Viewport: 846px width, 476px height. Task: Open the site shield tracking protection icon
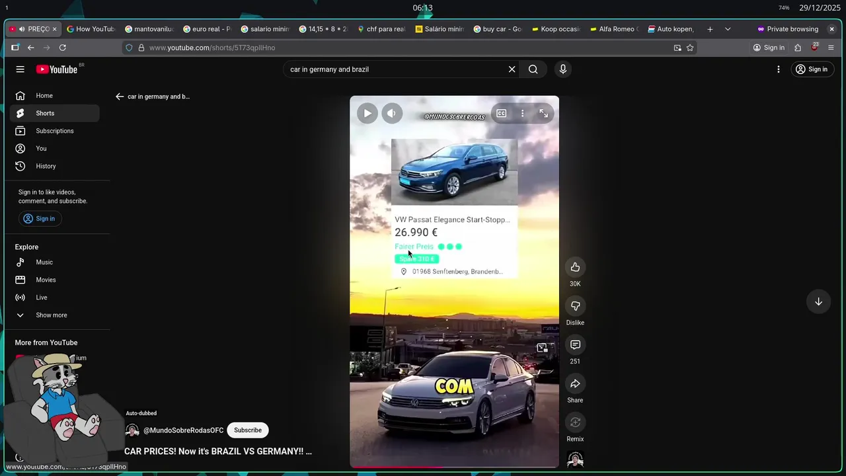(129, 48)
